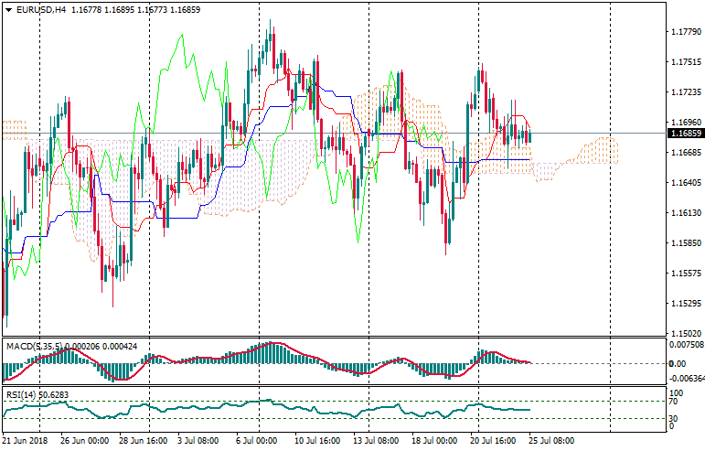
Task: Select the MACD(5,35,5) indicator label
Action: coord(32,346)
